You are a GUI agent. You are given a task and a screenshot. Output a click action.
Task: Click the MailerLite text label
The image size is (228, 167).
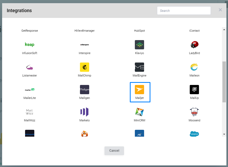coord(30,98)
